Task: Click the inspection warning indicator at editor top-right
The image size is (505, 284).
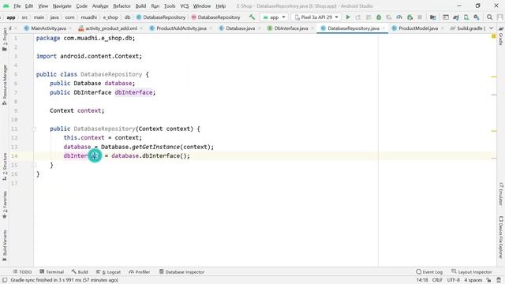Action: 494,36
